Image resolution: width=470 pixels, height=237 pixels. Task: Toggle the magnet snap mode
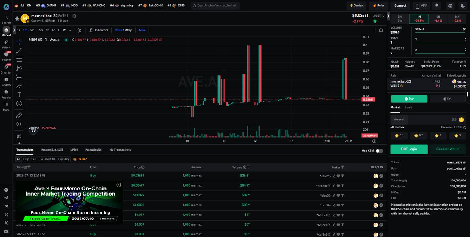click(19, 136)
